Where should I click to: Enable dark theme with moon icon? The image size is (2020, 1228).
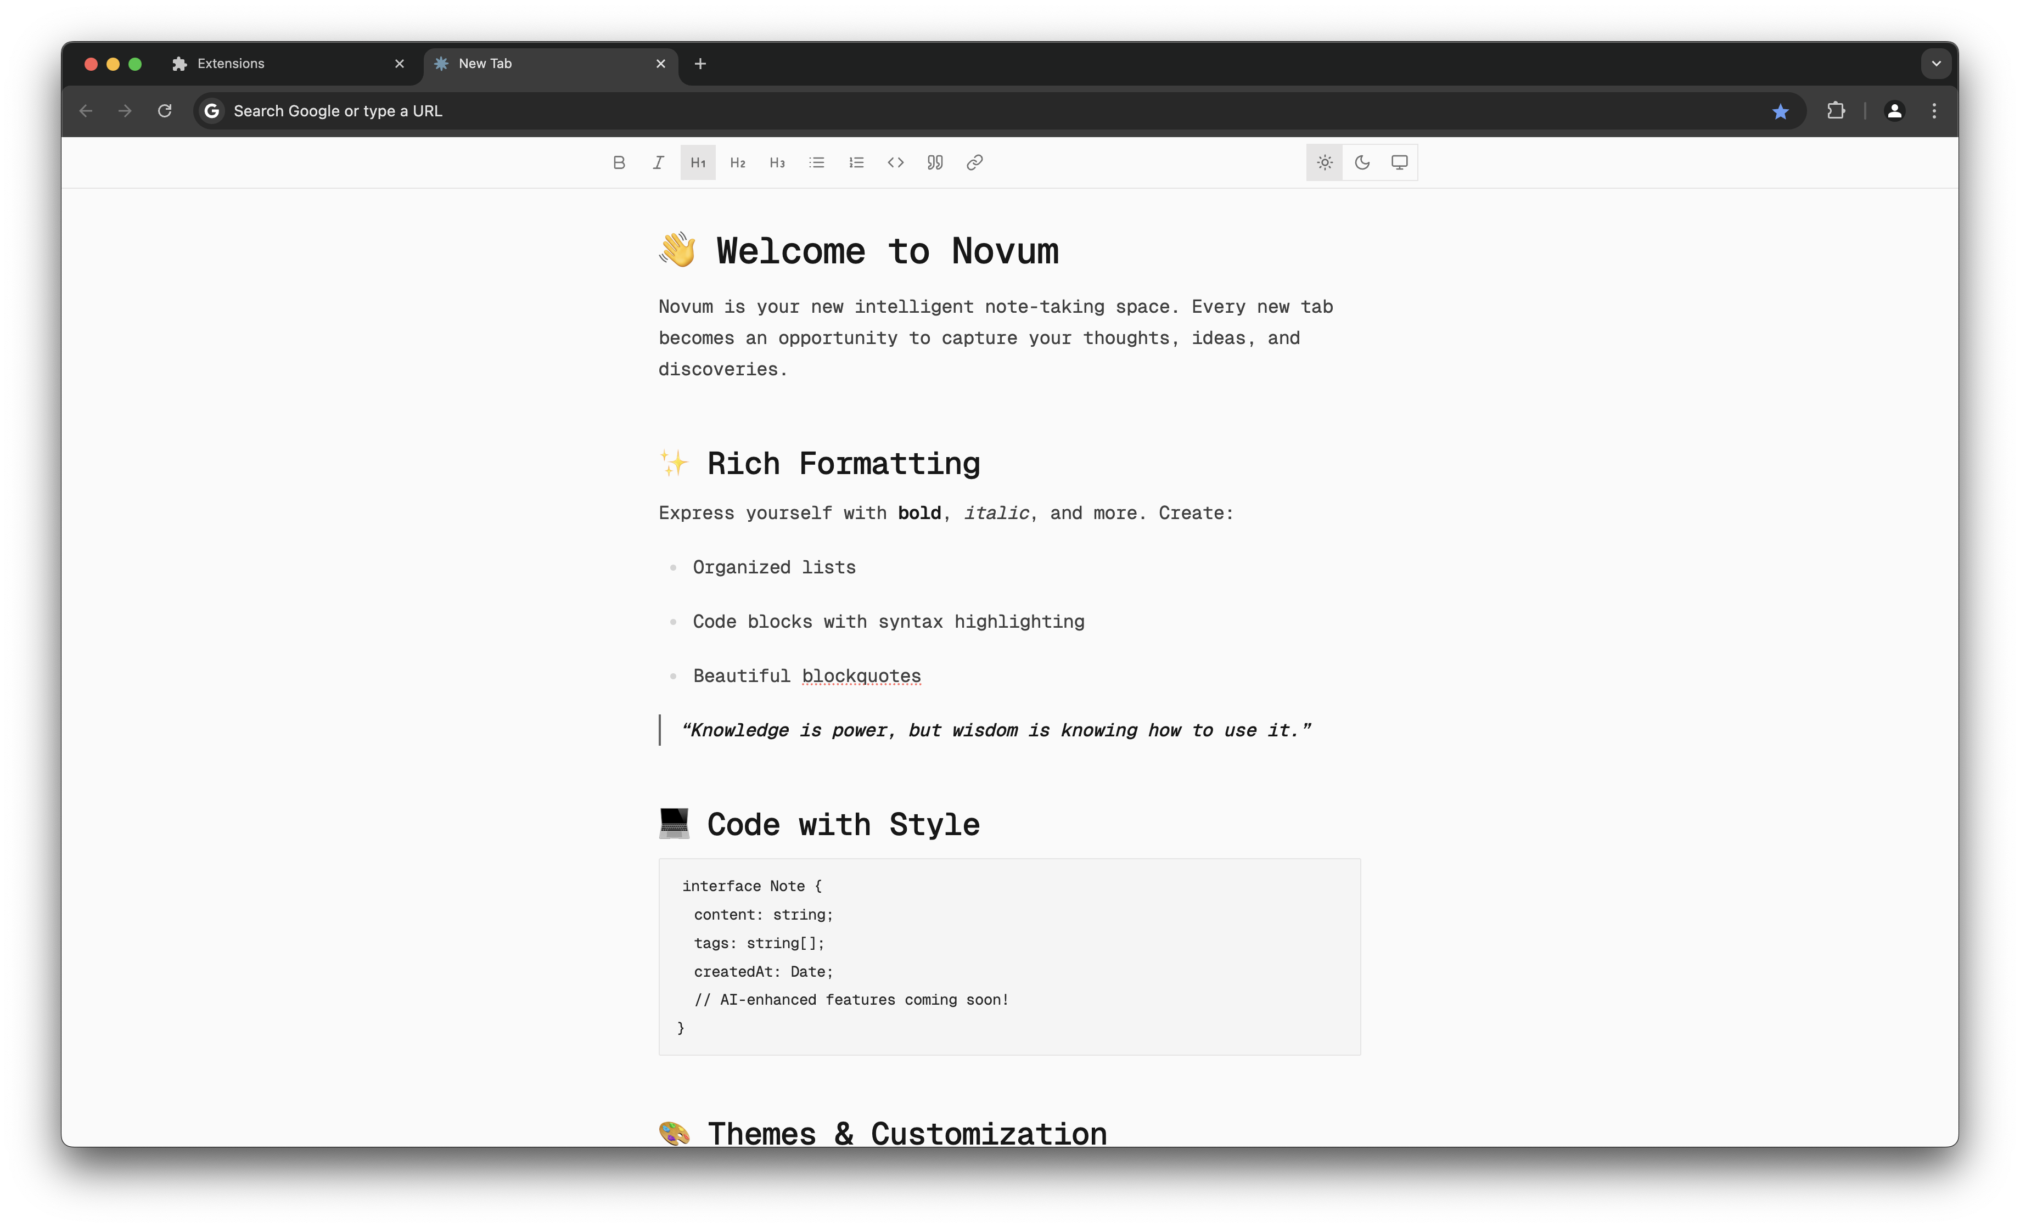[x=1362, y=162]
